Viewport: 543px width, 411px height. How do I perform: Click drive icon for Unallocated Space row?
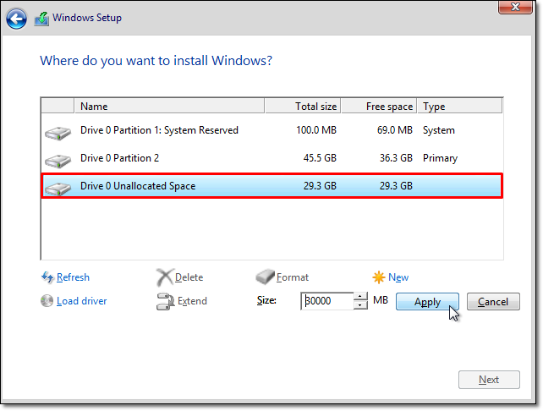58,189
